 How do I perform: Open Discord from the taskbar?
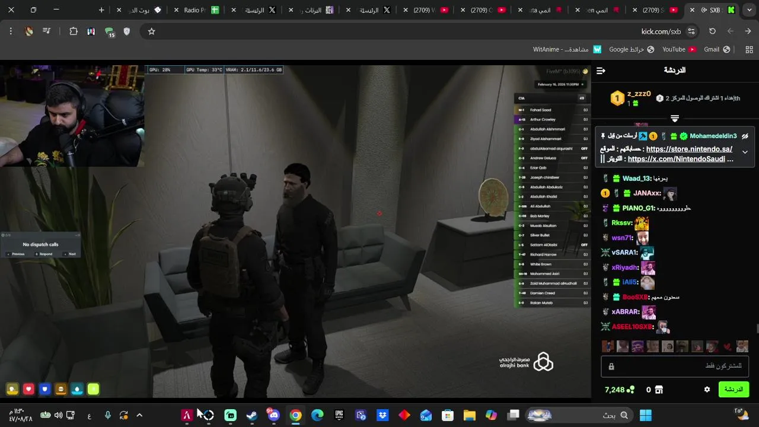point(273,415)
